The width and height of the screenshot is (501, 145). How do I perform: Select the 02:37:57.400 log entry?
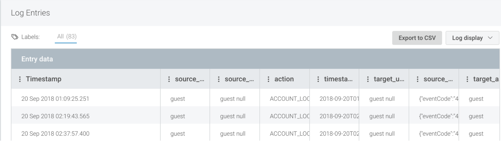click(x=255, y=134)
